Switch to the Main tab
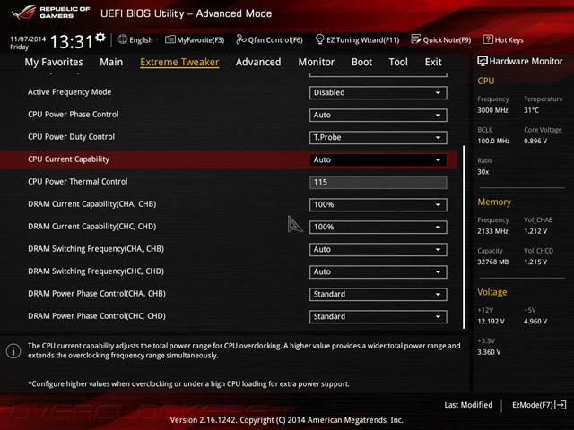 point(111,62)
